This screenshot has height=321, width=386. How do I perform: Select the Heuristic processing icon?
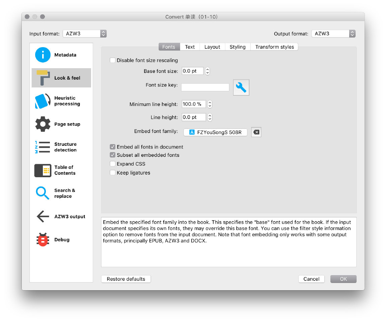[43, 101]
